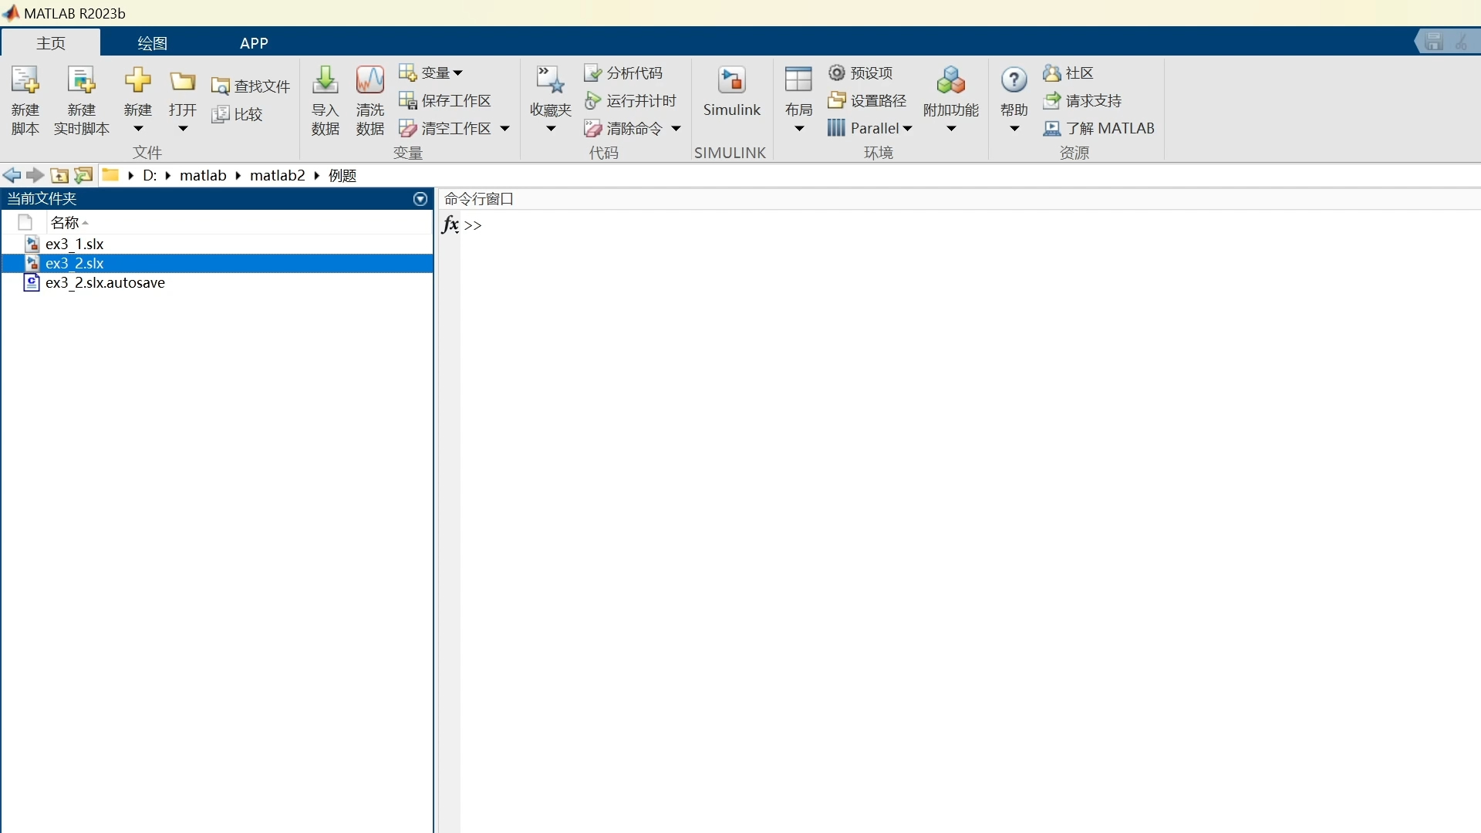Click the New Live Script (新建实时脚本) icon

pyautogui.click(x=81, y=80)
